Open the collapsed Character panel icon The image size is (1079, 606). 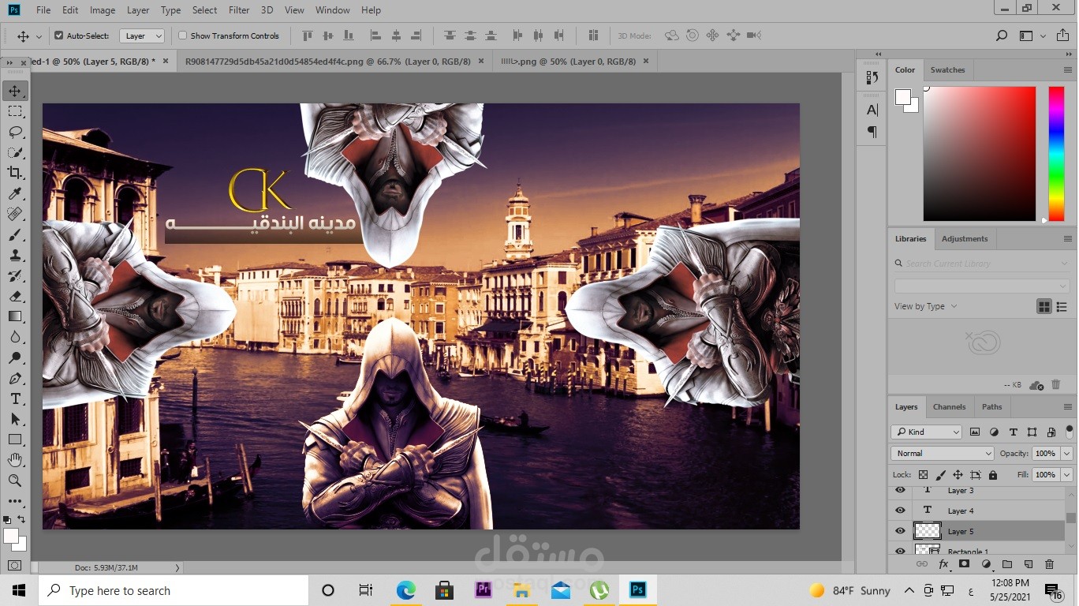872,110
